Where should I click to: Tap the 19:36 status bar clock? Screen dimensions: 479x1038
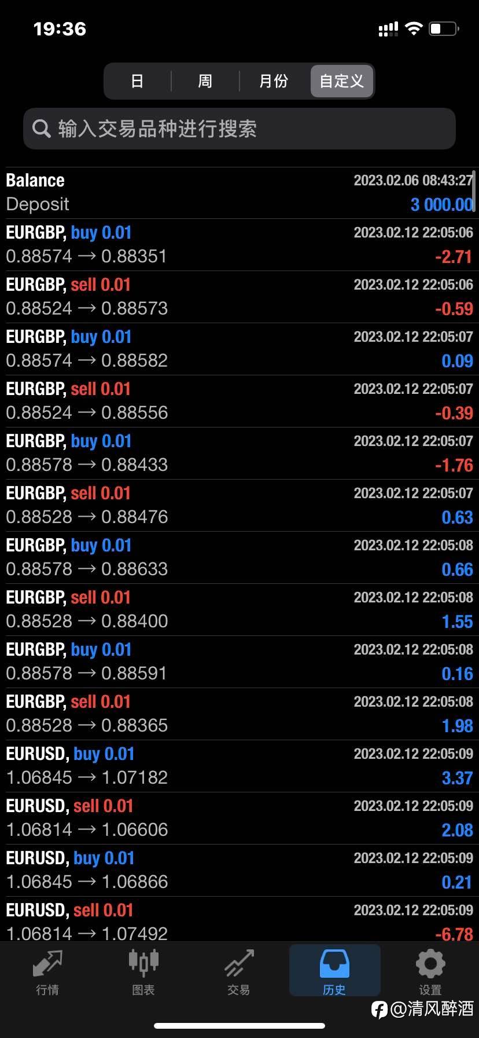coord(60,28)
